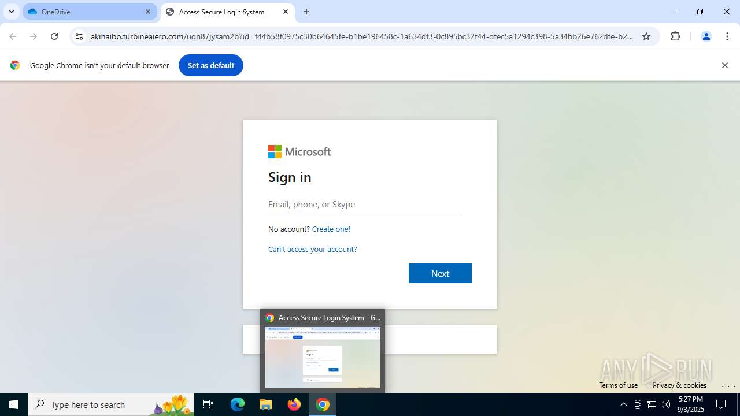Click the Next button
The height and width of the screenshot is (416, 740).
pyautogui.click(x=440, y=273)
